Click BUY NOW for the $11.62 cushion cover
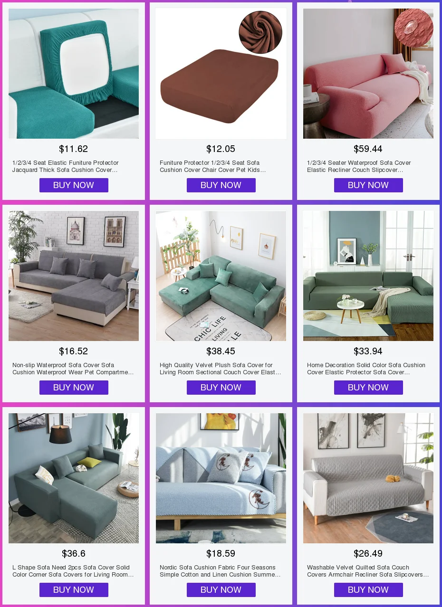Image resolution: width=442 pixels, height=607 pixels. pos(74,185)
